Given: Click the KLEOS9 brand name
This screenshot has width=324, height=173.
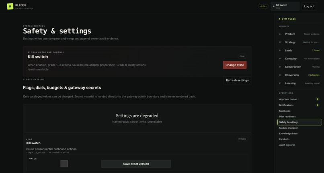Looking at the screenshot, I should tap(21, 5).
